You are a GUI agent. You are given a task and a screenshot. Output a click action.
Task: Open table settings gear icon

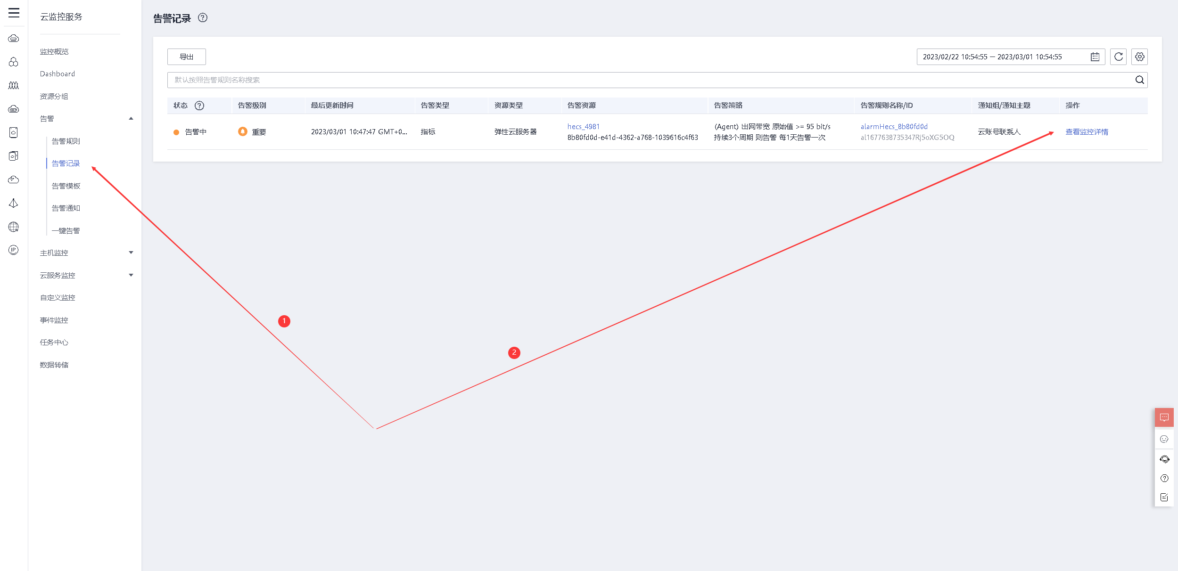(x=1139, y=57)
